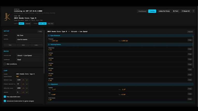The image size is (198, 111).
Task: Decrease Redline rpm with down arrow
Action: 27,88
